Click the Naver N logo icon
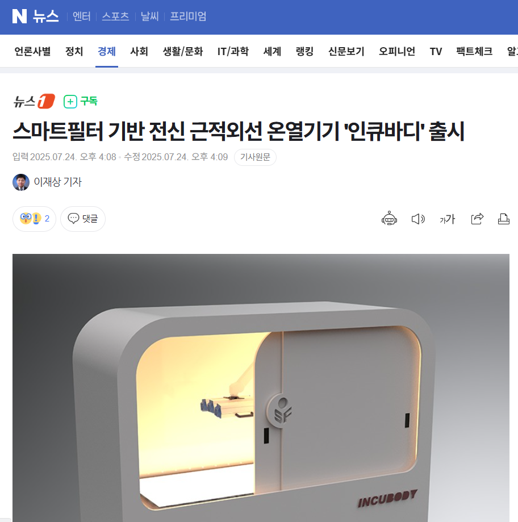The height and width of the screenshot is (522, 518). click(19, 16)
